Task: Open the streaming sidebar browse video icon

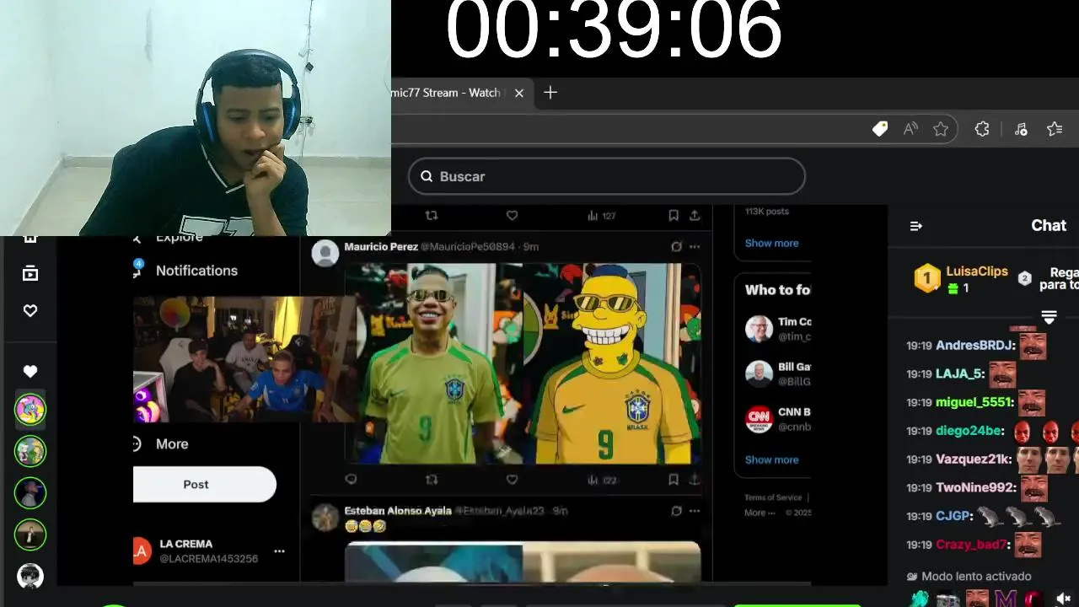Action: click(x=30, y=273)
